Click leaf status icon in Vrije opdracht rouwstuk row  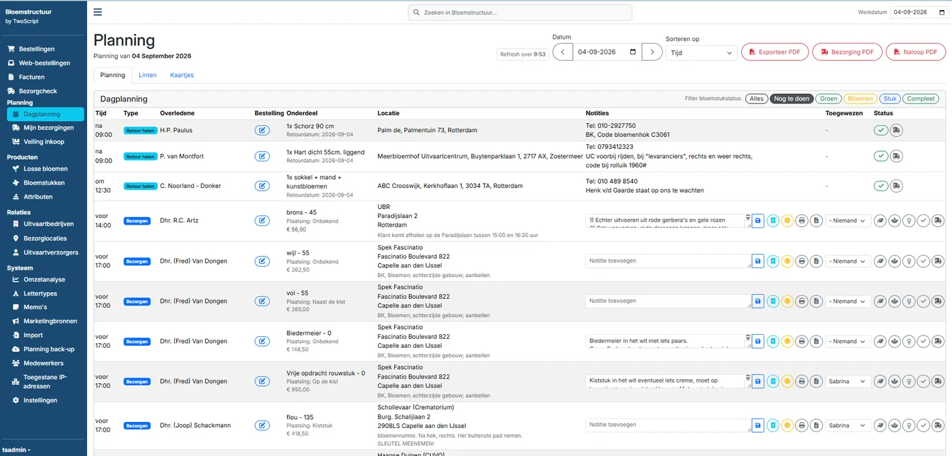(x=880, y=381)
